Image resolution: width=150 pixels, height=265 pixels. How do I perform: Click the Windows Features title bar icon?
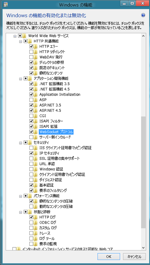tap(6, 5)
